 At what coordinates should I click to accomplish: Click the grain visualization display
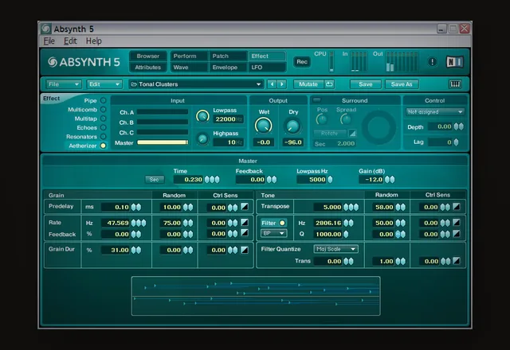[256, 296]
